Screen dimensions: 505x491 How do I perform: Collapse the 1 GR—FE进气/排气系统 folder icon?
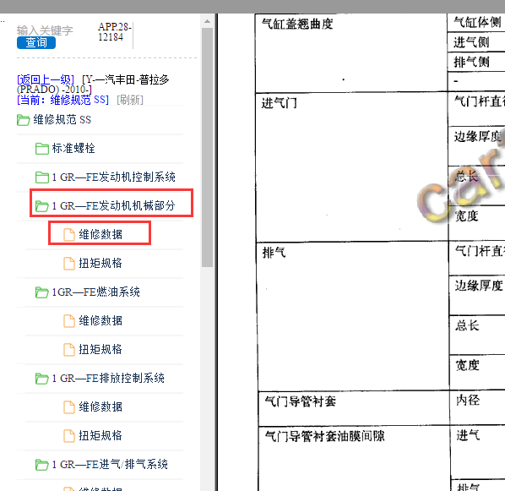42,465
